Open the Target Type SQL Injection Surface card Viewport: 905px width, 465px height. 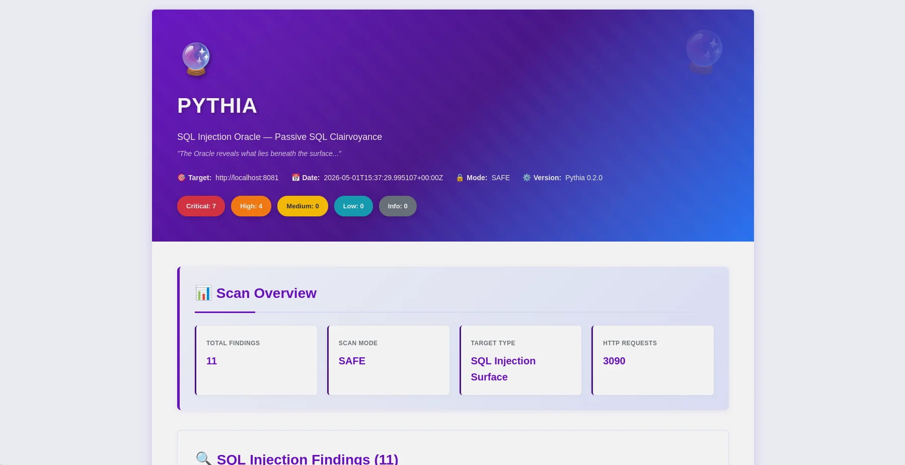click(x=520, y=360)
